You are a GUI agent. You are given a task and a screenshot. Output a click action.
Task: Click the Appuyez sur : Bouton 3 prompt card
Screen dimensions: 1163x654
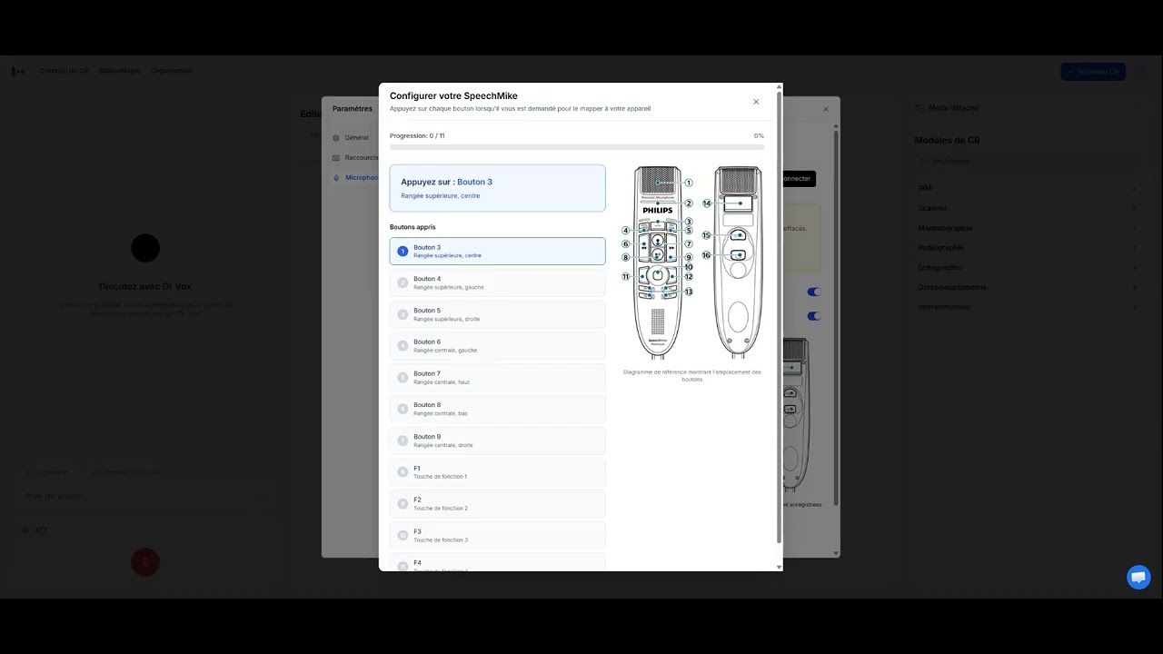(497, 188)
